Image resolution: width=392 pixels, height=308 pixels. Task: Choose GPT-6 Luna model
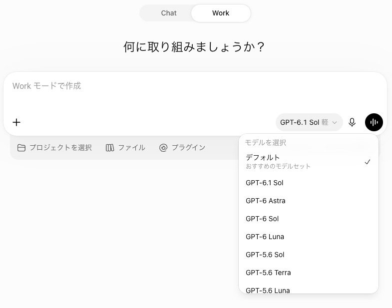(x=309, y=237)
